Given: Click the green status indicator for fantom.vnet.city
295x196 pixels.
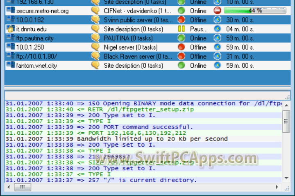Looking at the screenshot, I should (x=182, y=65).
